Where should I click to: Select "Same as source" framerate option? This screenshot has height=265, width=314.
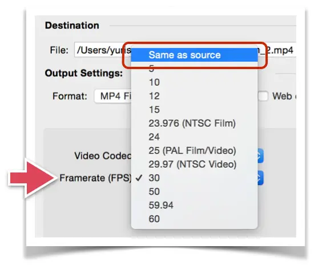click(x=194, y=55)
